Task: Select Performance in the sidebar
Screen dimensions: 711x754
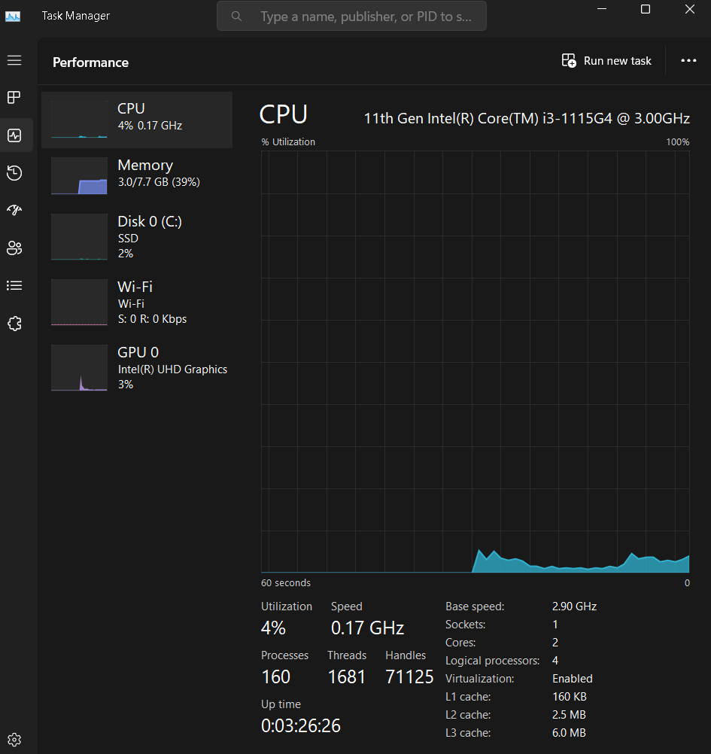Action: coord(14,135)
